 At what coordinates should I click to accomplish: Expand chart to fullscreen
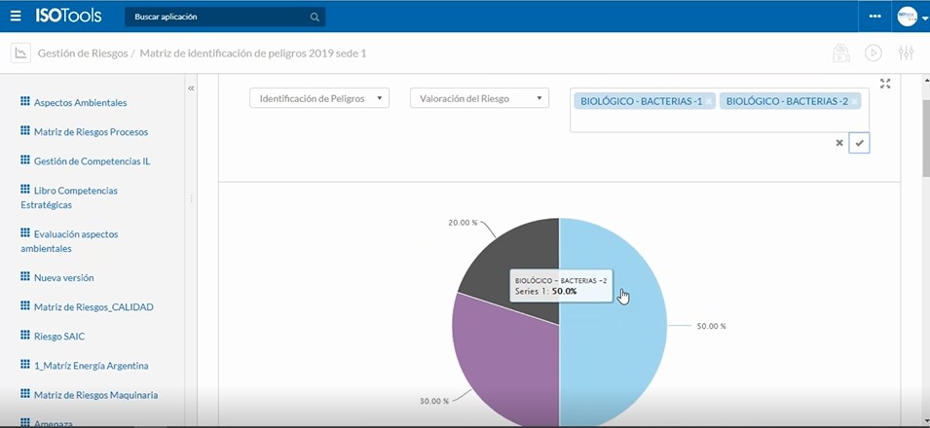(885, 84)
